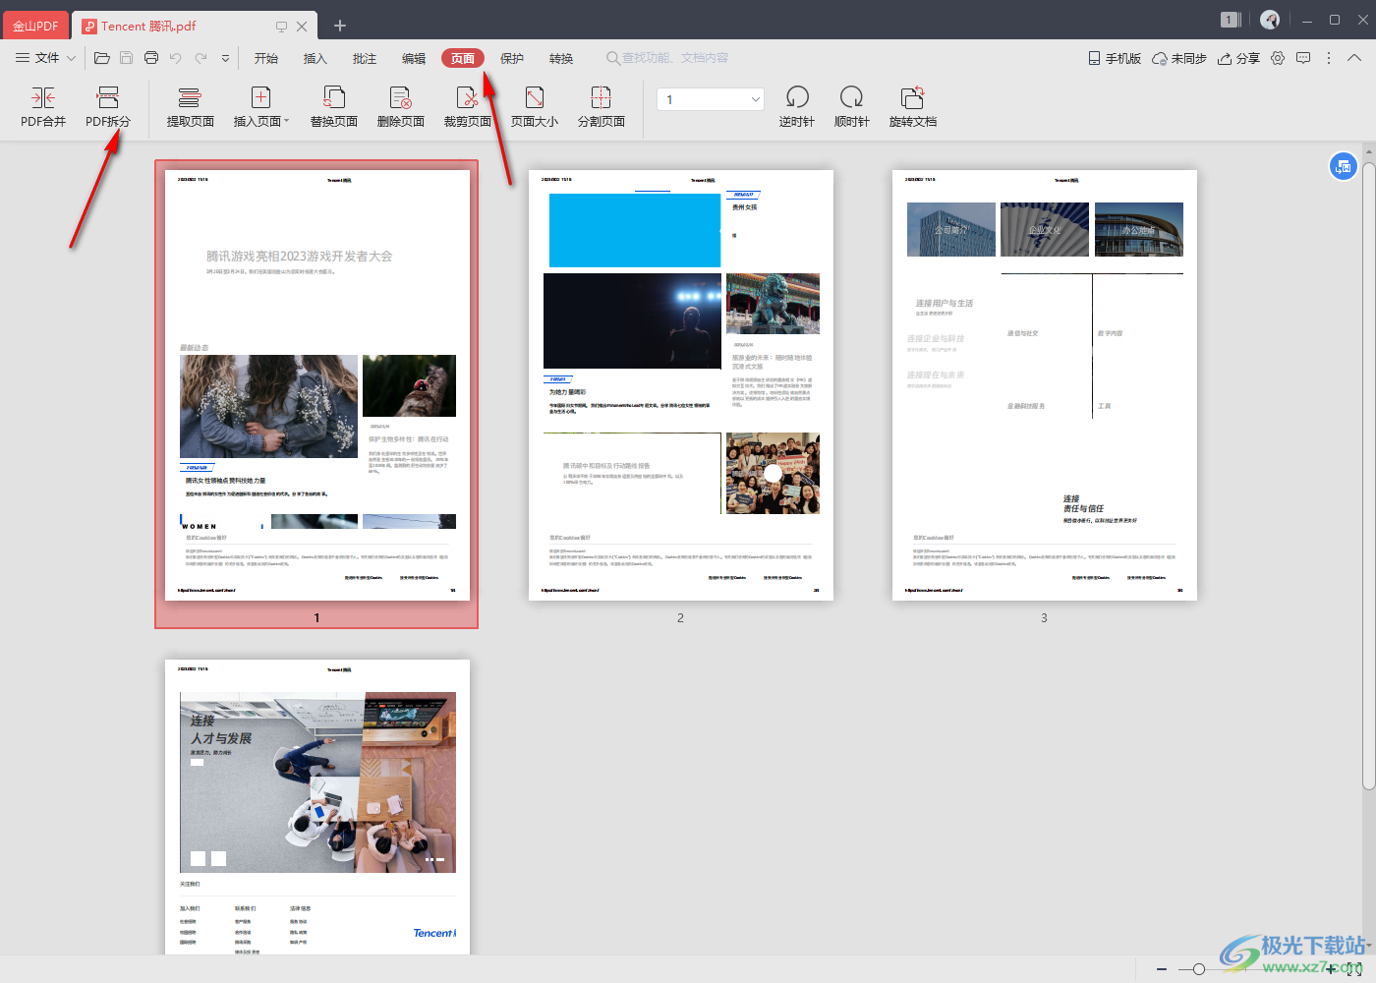Click the 查找功能 search field
Screen dimensions: 1376x983
coord(668,58)
